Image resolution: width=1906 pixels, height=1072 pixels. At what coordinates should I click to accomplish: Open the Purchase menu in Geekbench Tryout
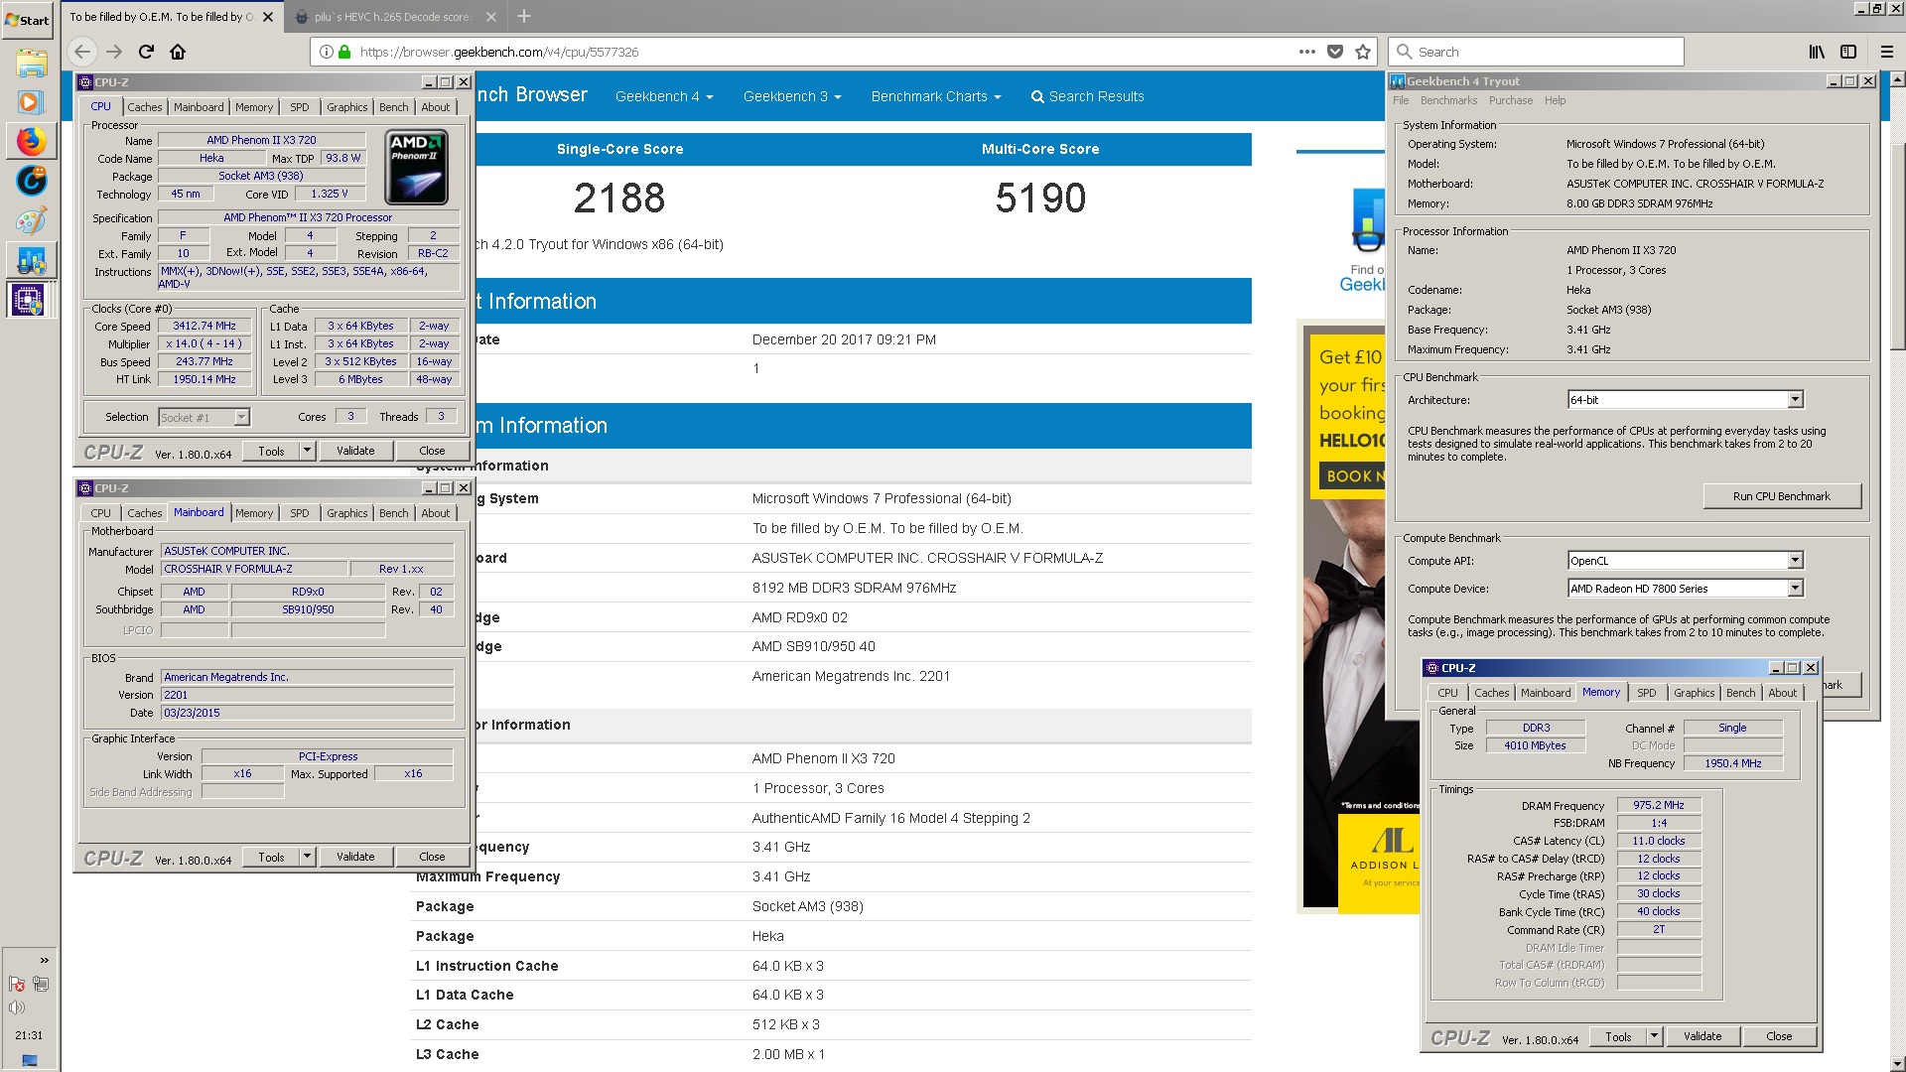(1510, 100)
